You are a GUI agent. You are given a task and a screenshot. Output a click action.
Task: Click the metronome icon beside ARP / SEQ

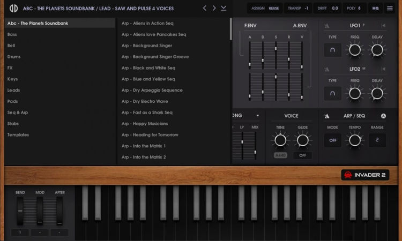[x=327, y=116]
